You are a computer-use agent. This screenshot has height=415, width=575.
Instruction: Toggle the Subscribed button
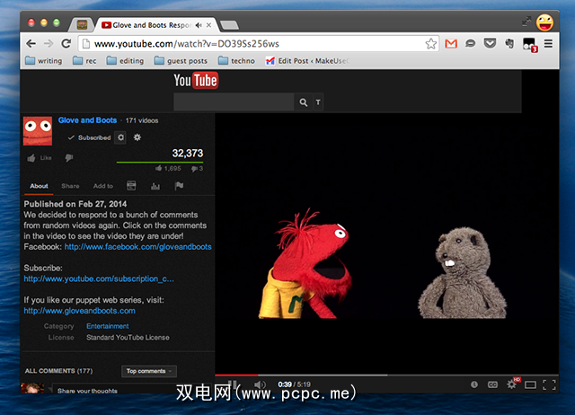90,137
